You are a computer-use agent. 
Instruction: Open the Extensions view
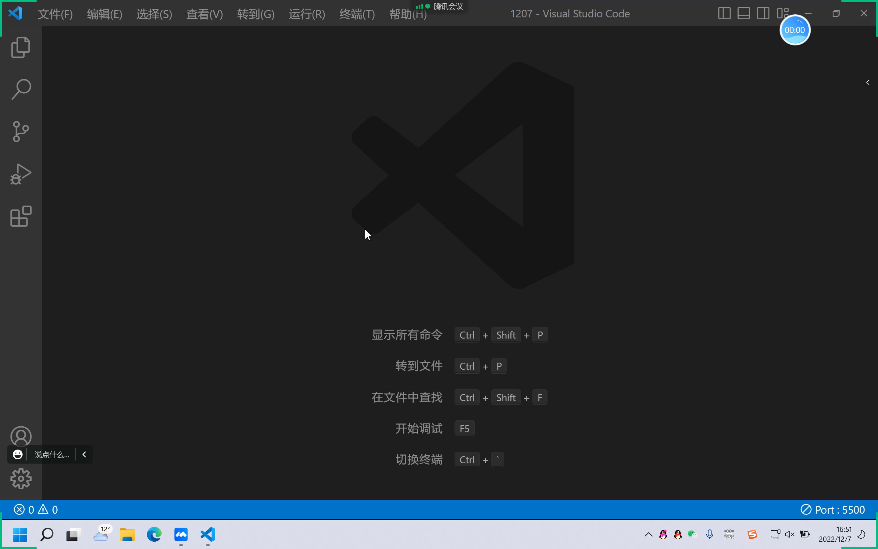(x=21, y=216)
